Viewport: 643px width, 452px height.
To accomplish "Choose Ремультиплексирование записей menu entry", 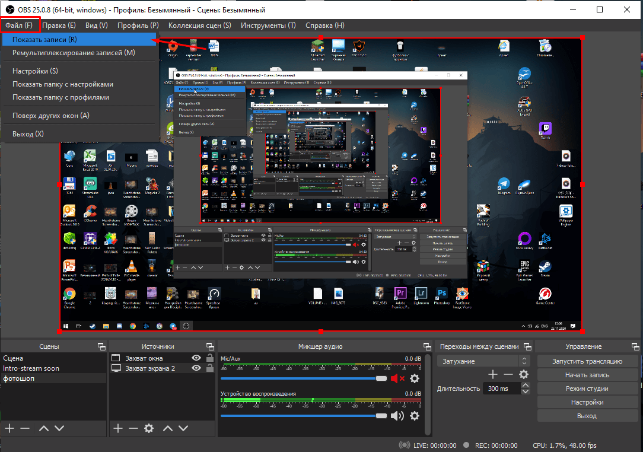I will pyautogui.click(x=80, y=53).
